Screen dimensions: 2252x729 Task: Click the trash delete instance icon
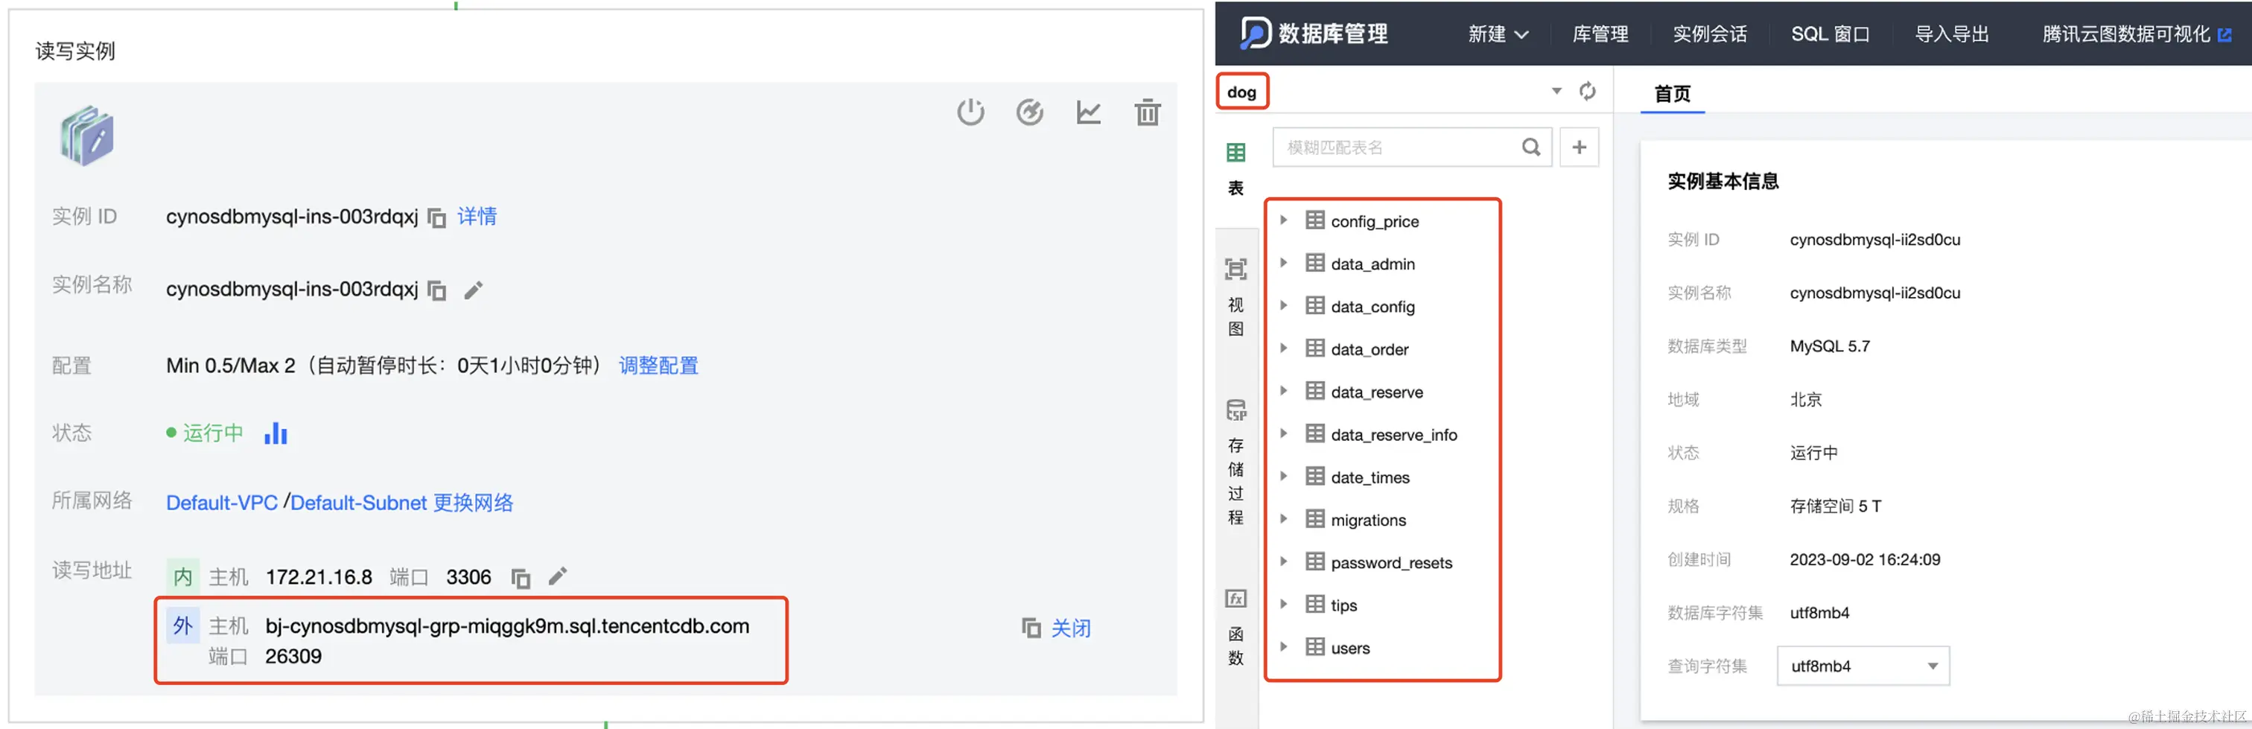click(x=1147, y=112)
